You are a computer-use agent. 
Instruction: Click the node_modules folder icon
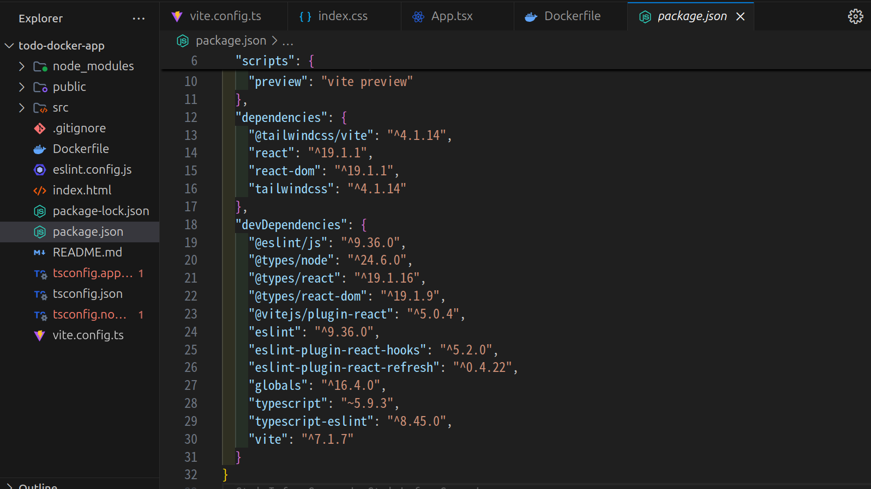tap(40, 66)
